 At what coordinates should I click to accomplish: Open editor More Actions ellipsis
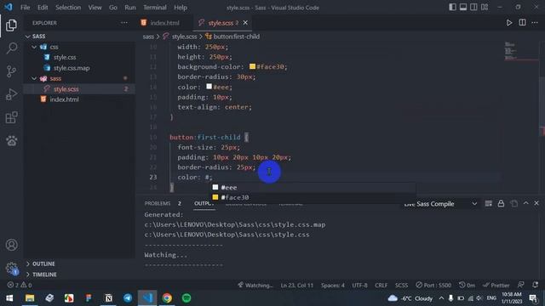click(535, 23)
